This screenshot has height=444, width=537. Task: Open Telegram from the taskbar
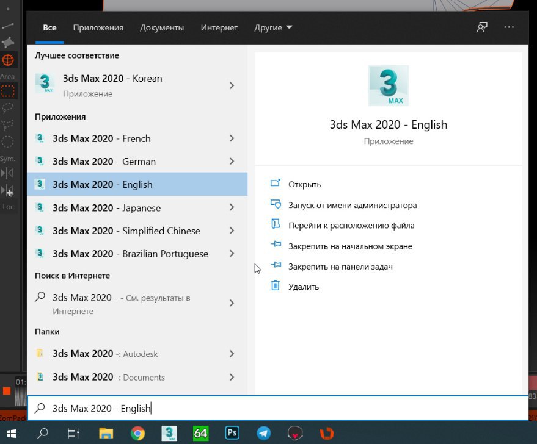(264, 434)
